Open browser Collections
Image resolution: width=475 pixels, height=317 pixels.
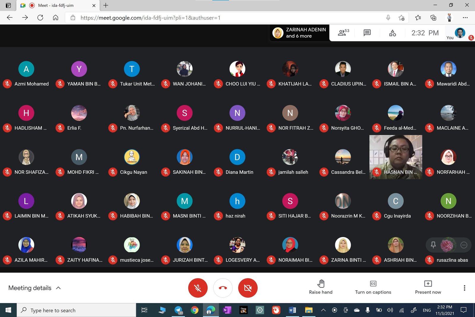[433, 18]
